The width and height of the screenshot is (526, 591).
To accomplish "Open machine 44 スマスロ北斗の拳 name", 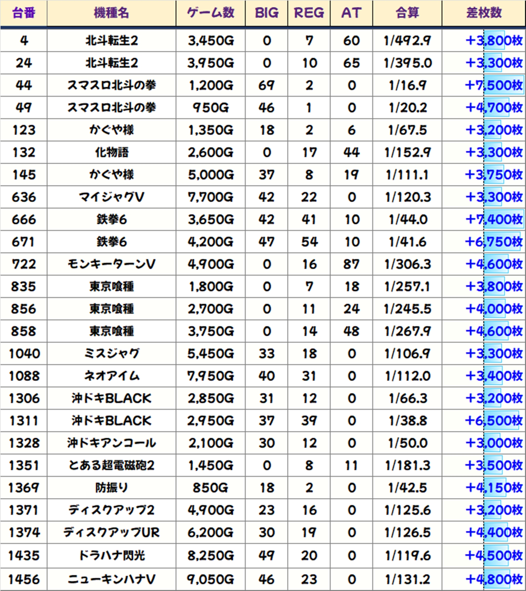I will click(x=111, y=85).
